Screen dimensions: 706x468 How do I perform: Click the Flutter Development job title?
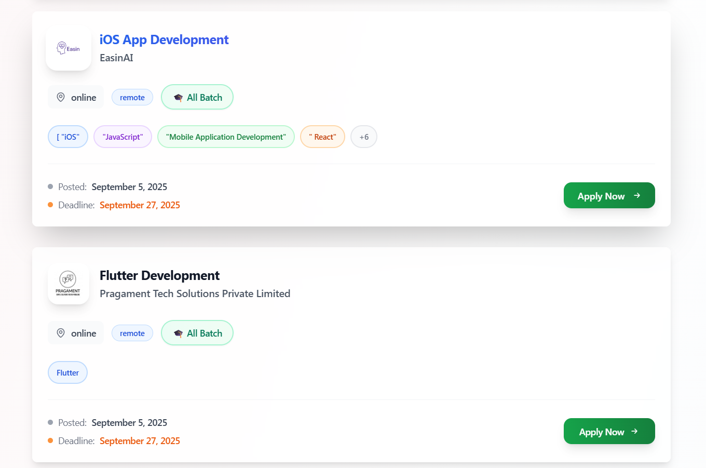[159, 276]
